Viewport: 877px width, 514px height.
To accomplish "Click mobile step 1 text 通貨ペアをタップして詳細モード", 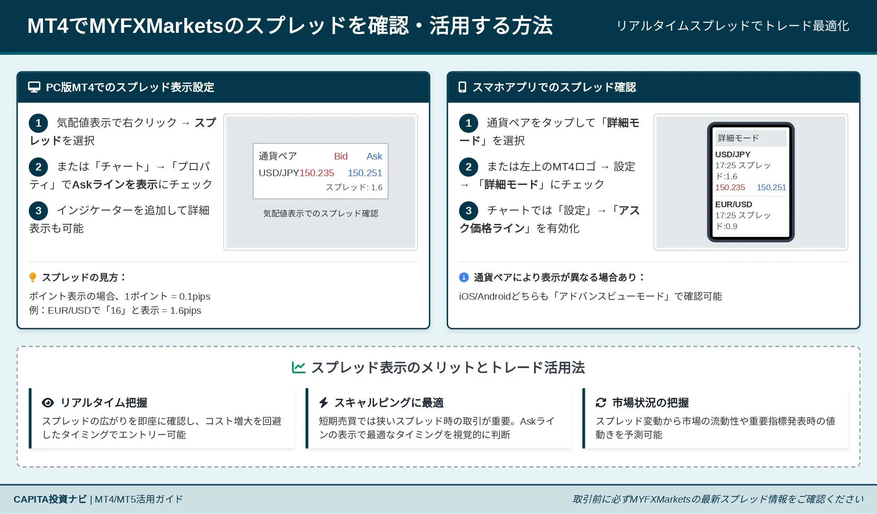I will [549, 131].
